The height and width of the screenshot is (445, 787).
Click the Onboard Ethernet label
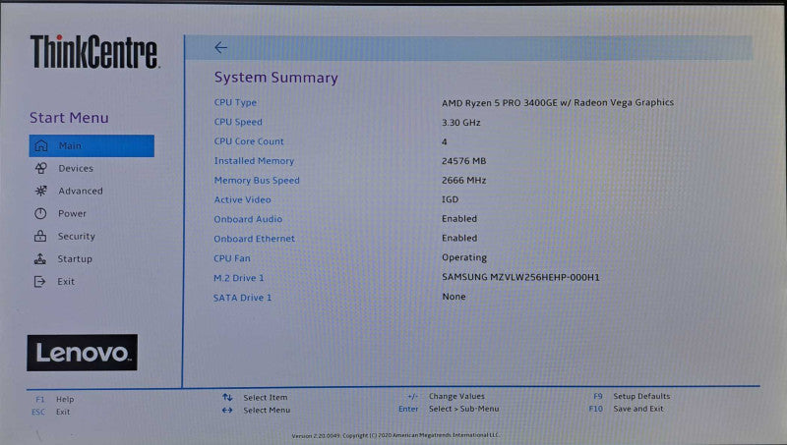[x=255, y=239]
